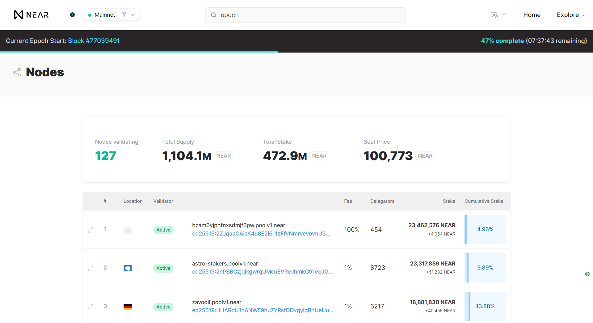
Task: Click the search magnifier icon
Action: pos(213,15)
